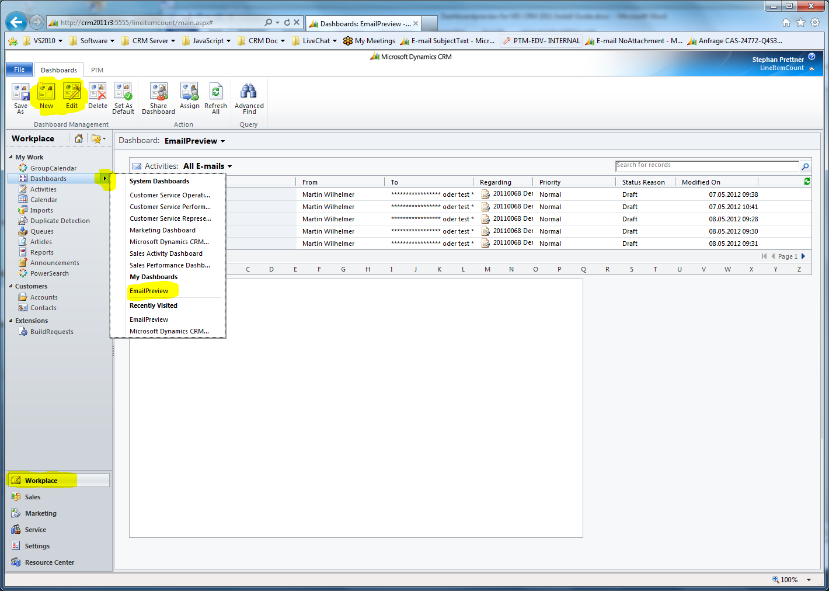
Task: Open the LiveChat bookmarks folder
Action: click(315, 41)
